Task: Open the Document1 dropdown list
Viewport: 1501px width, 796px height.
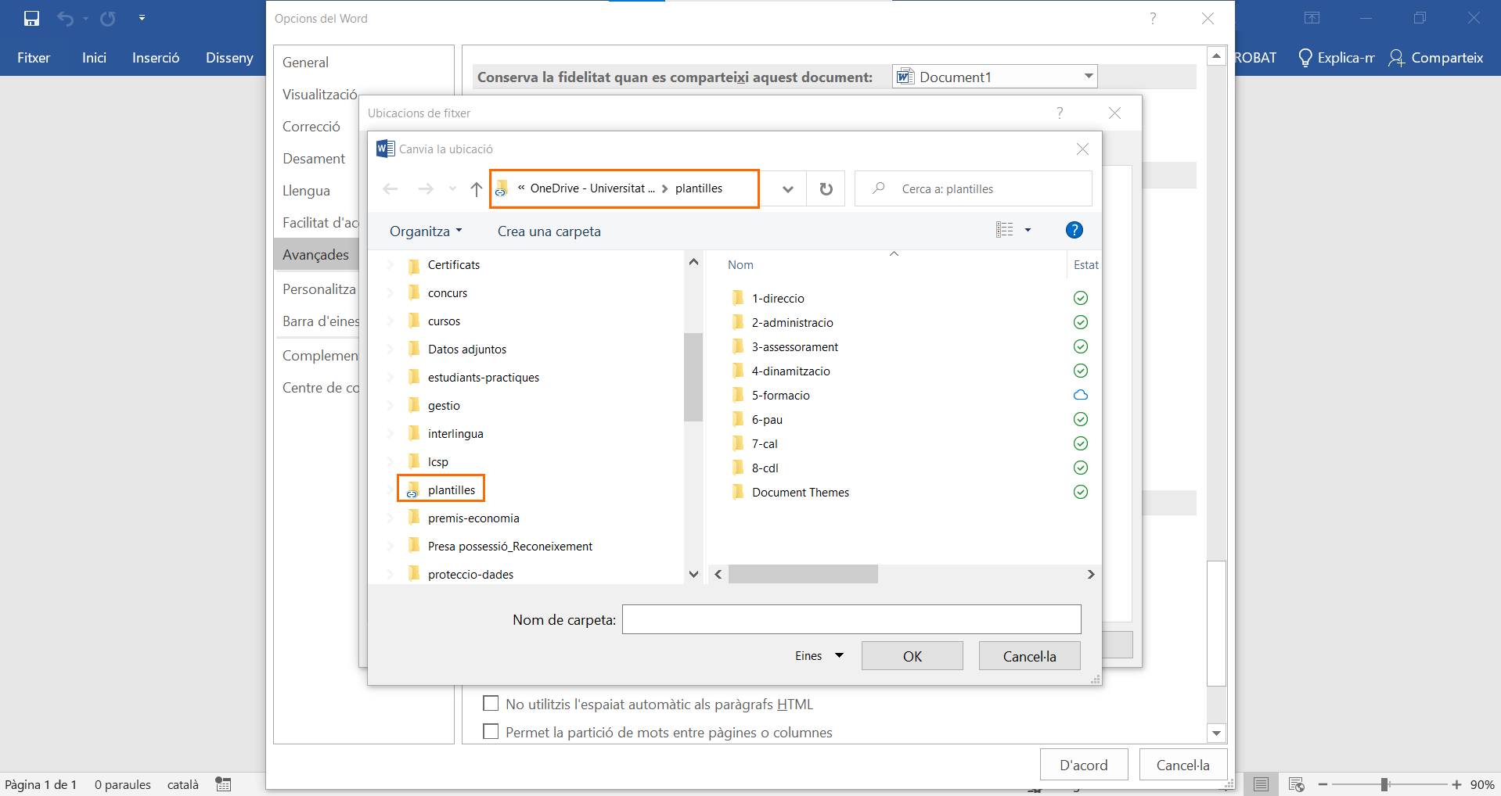Action: (x=1088, y=77)
